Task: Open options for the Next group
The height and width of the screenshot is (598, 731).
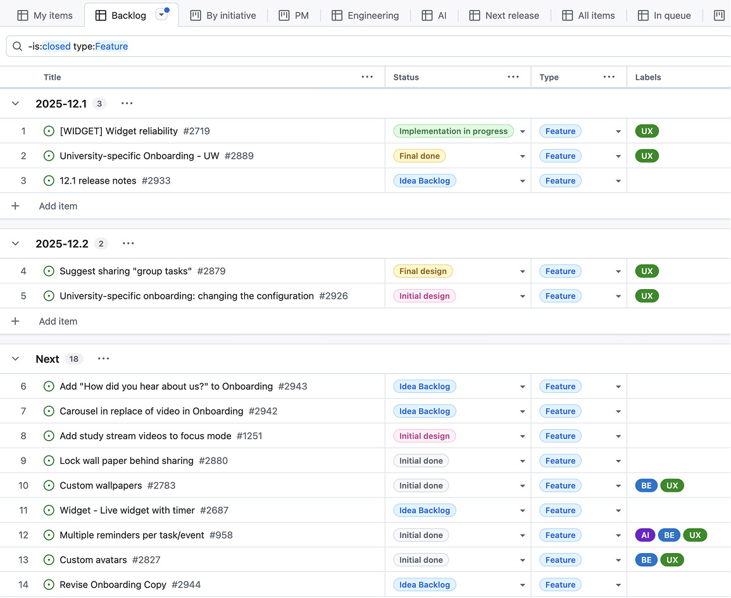Action: coord(104,359)
